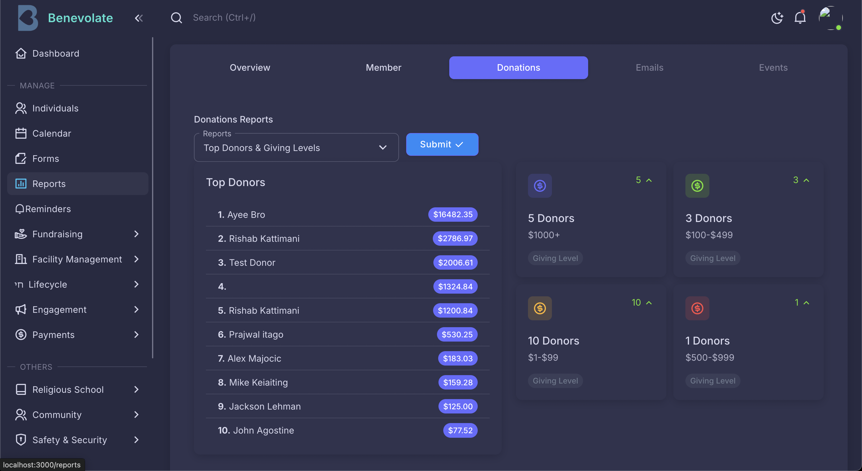
Task: Click the $16482.35 amount badge
Action: [453, 215]
